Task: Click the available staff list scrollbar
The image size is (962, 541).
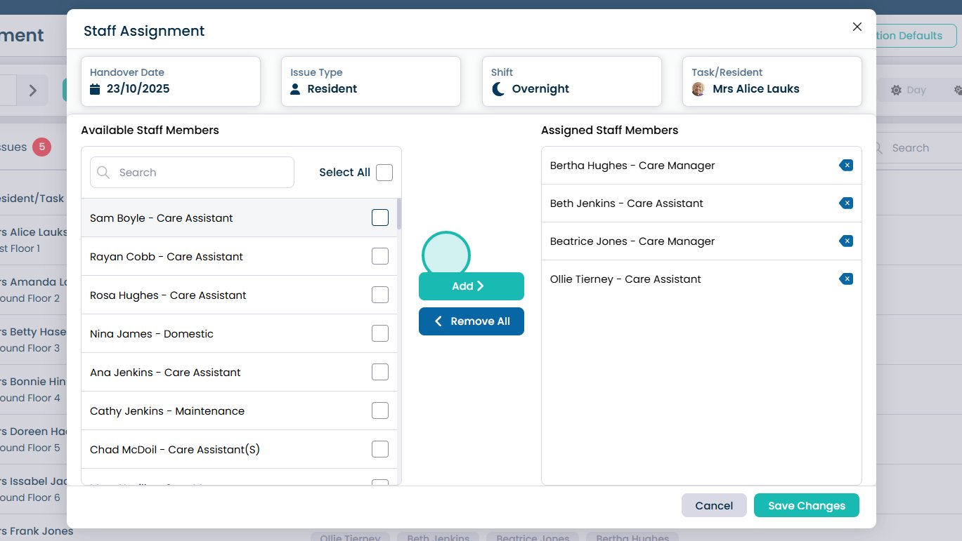Action: coord(399,215)
